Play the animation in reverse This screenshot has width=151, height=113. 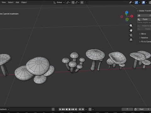66,109
